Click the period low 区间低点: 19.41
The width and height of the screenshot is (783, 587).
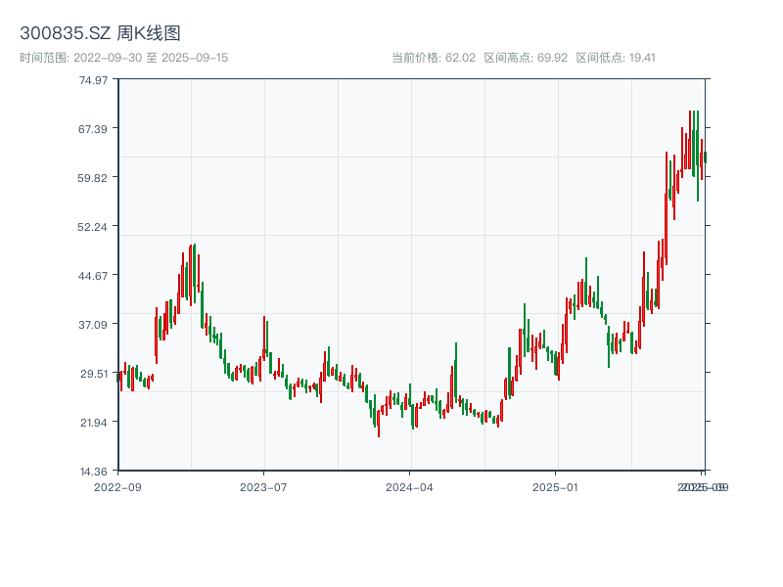tap(616, 58)
